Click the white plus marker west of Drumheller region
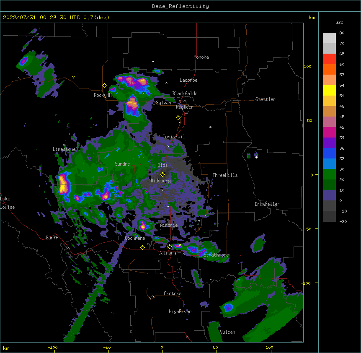Screen dimensions: 361x353 coord(256,157)
